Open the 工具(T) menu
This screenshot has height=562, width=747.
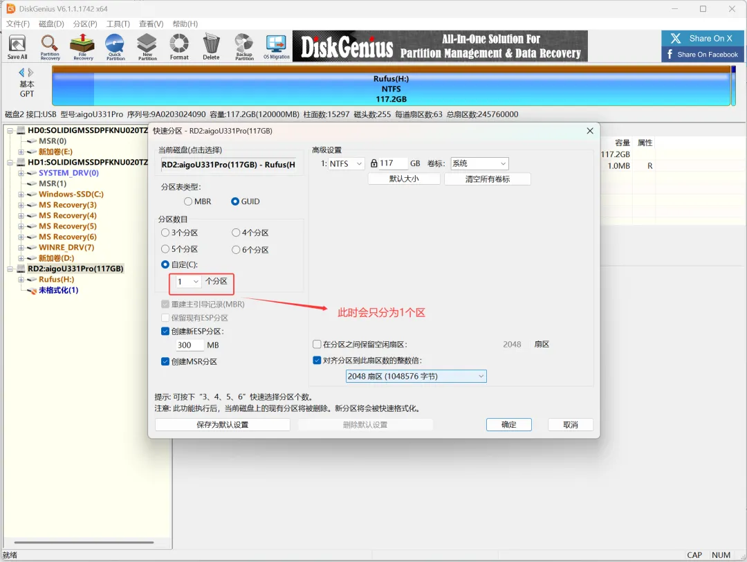(118, 24)
